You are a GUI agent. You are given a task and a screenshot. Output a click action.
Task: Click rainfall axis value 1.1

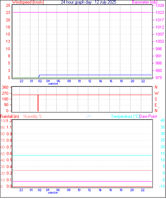(x=9, y=127)
